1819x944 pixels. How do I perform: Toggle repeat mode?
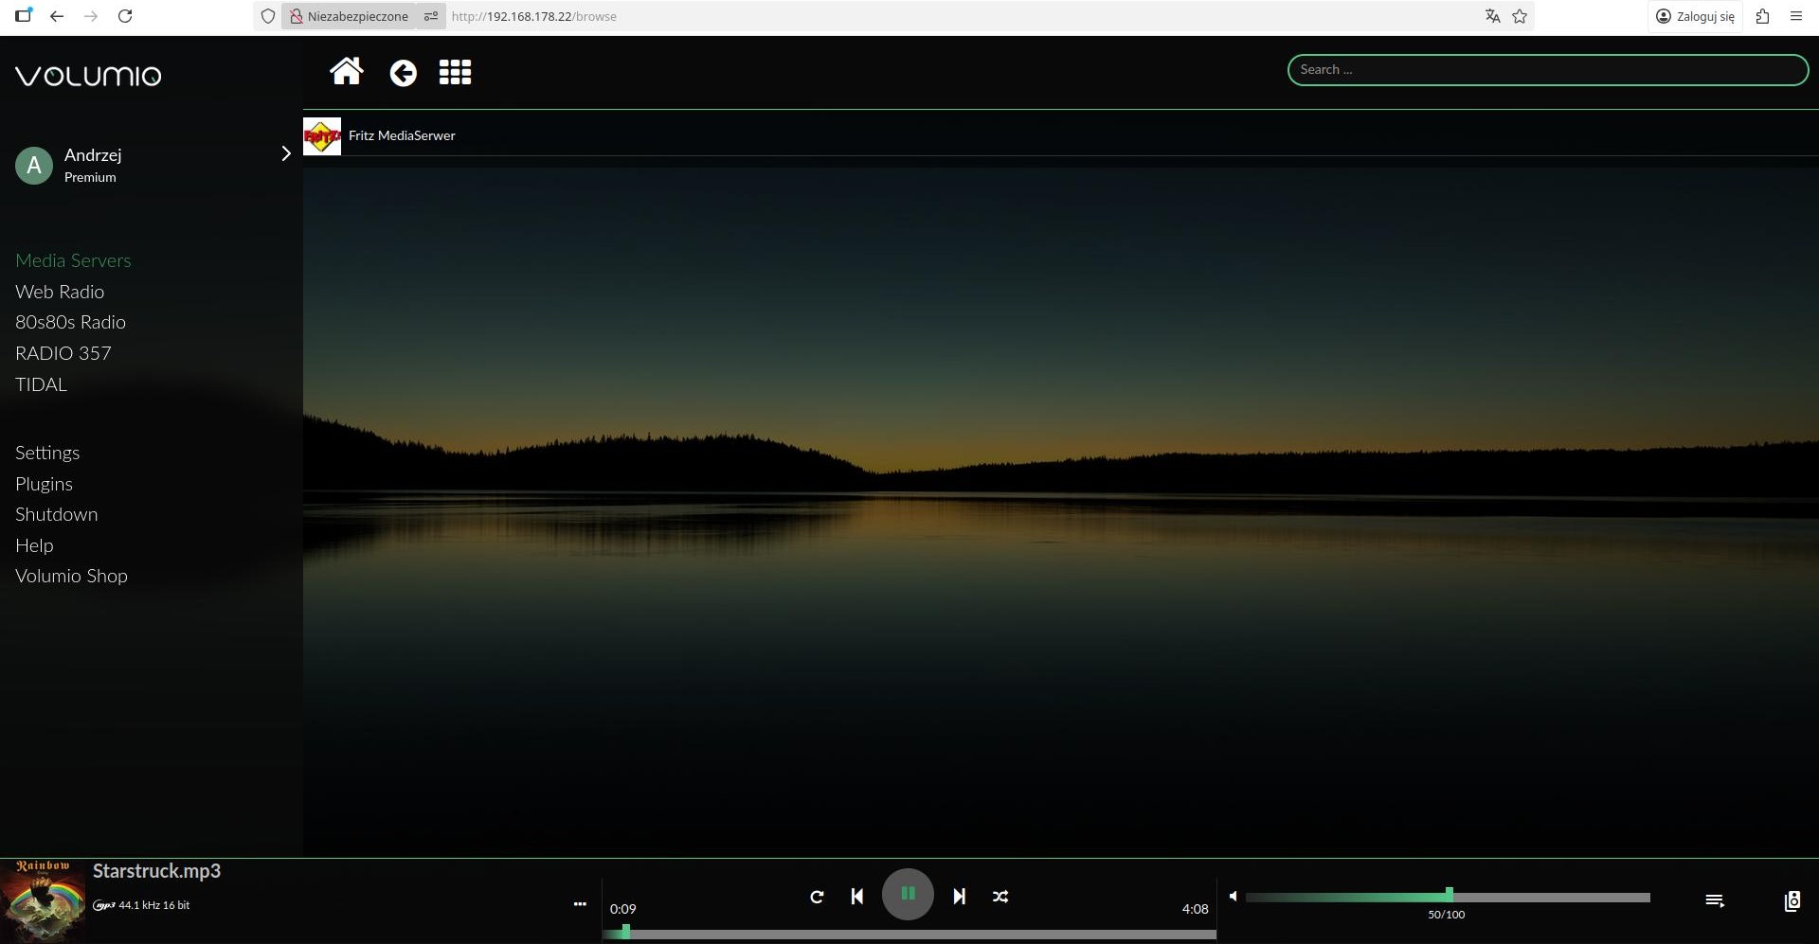point(817,896)
